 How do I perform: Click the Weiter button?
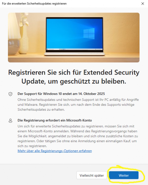coord(124,175)
